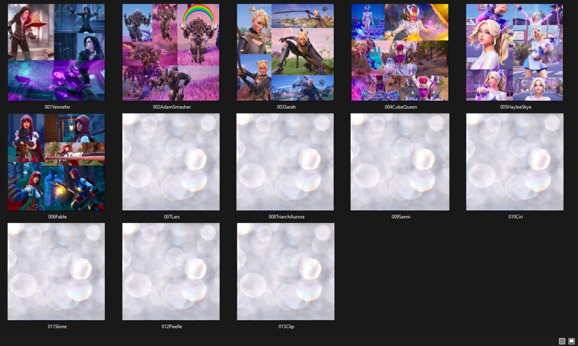Screen dimensions: 578x346
Task: Select the 006Fable image thumbnail
Action: tap(56, 162)
